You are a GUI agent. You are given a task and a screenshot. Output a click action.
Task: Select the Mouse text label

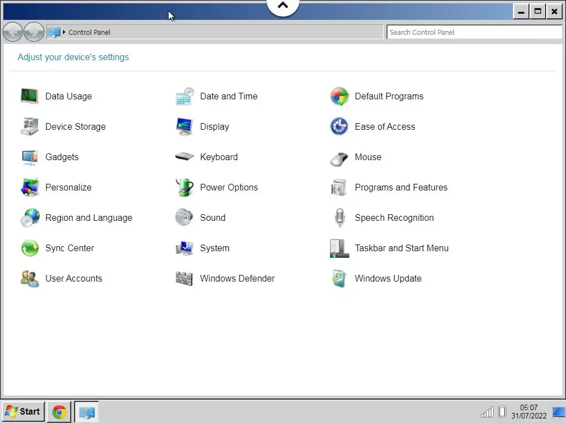[368, 157]
